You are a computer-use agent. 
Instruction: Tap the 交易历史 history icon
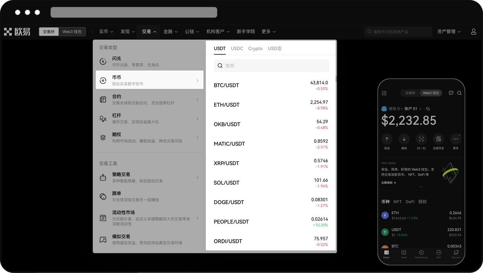(438, 139)
